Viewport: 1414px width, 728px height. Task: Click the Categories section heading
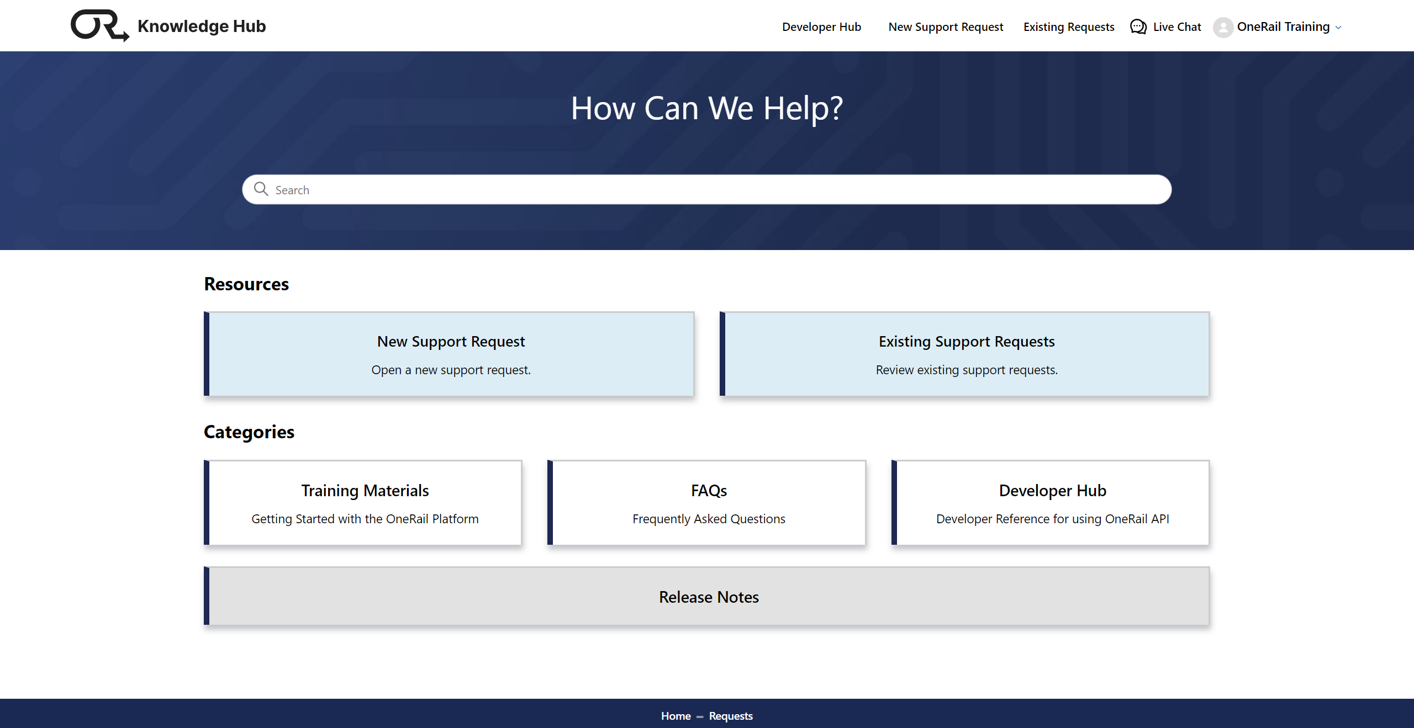click(249, 432)
